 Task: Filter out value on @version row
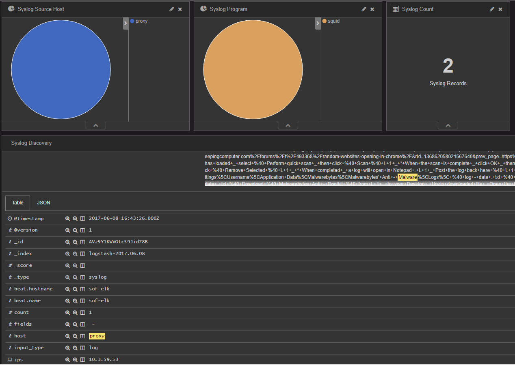pos(75,230)
